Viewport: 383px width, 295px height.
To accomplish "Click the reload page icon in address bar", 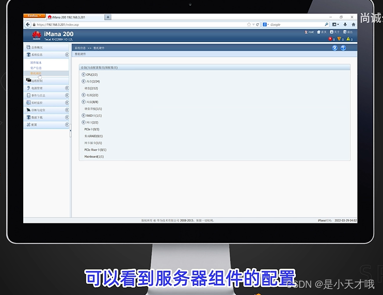I will point(257,24).
